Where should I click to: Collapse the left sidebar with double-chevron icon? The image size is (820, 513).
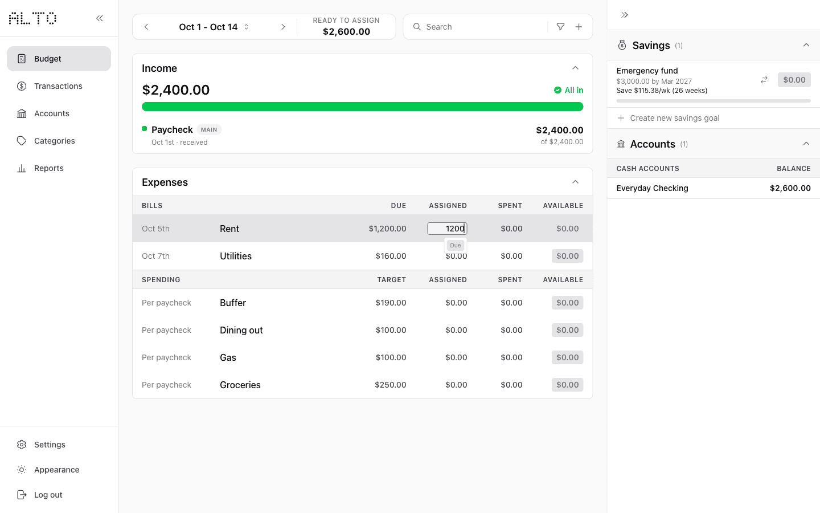100,18
